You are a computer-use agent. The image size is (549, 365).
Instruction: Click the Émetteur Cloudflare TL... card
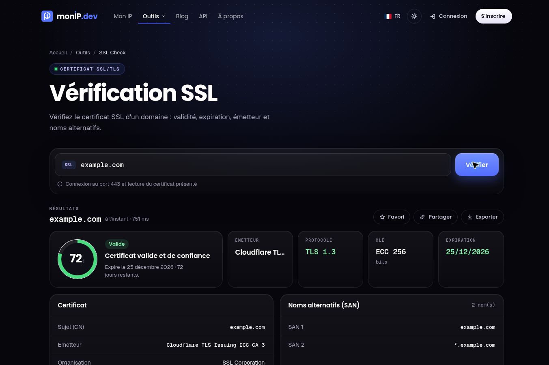point(260,259)
